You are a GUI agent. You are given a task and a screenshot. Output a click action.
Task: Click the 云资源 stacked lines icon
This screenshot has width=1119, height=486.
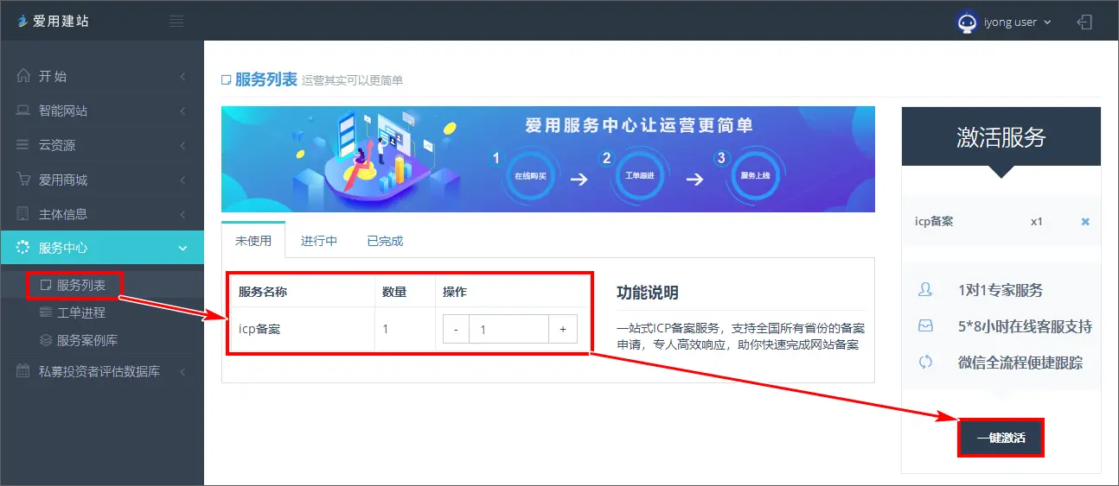coord(23,145)
